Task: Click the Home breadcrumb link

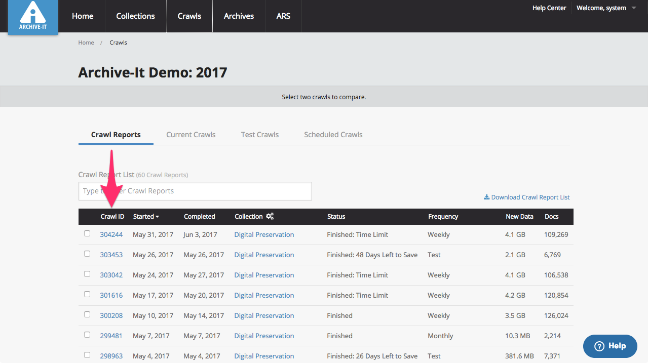Action: click(86, 43)
